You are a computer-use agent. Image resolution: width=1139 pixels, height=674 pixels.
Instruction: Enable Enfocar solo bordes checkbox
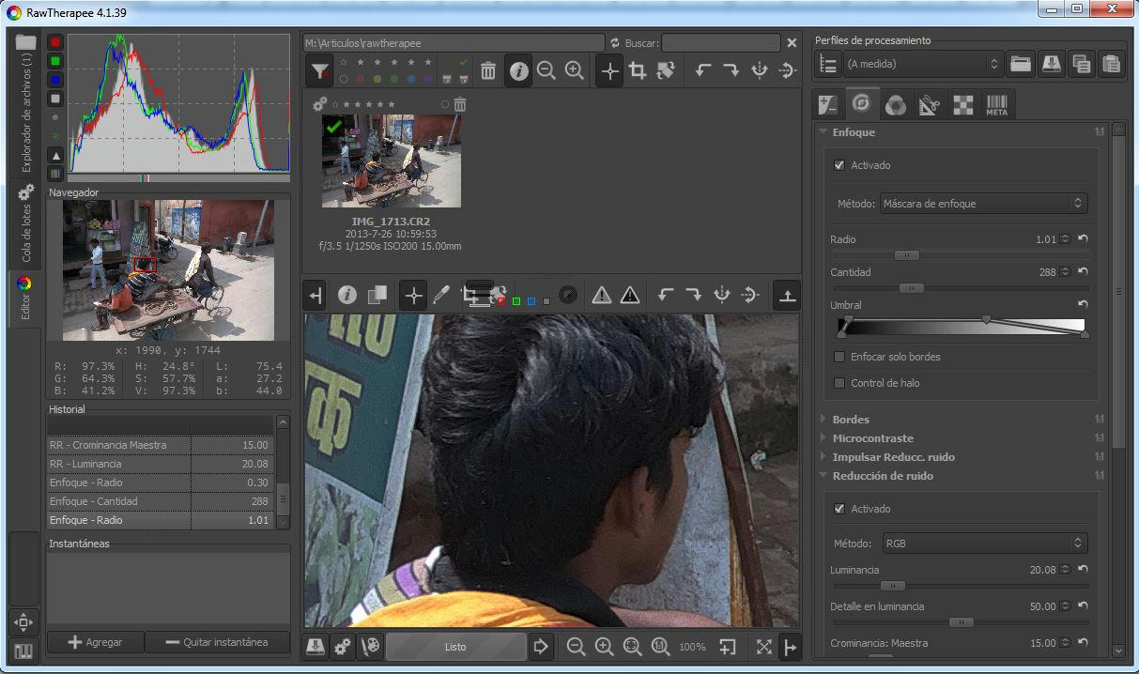(x=839, y=357)
